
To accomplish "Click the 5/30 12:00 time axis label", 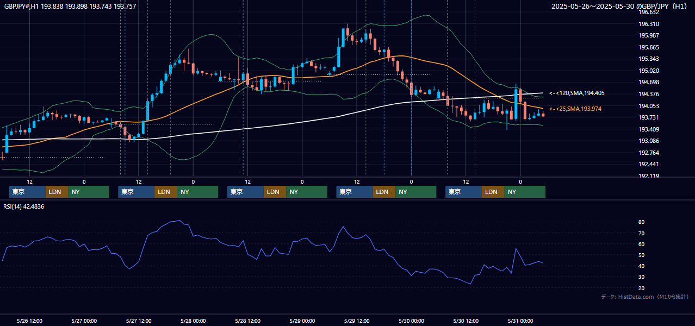I will (x=466, y=321).
